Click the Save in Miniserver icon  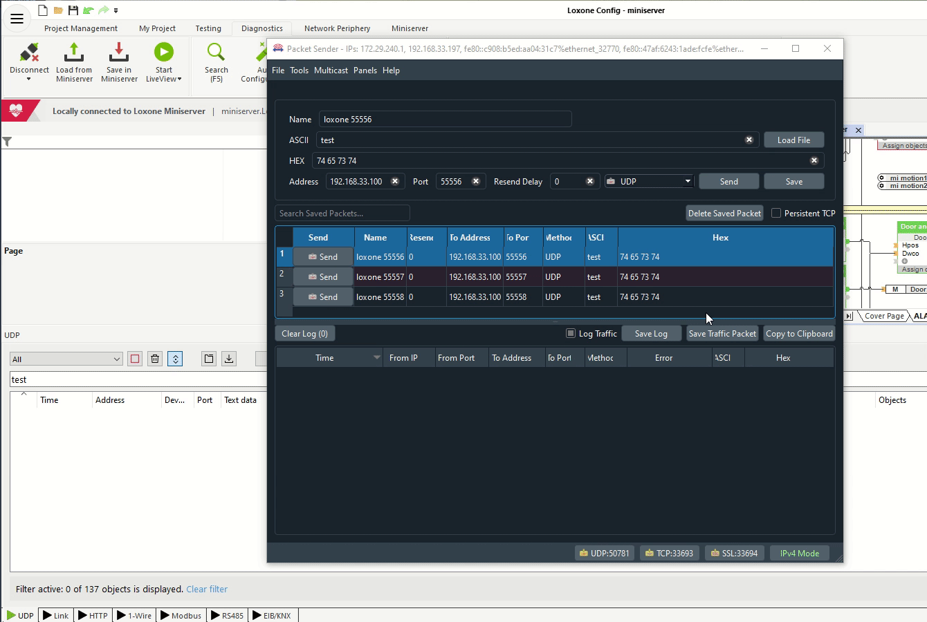point(119,53)
